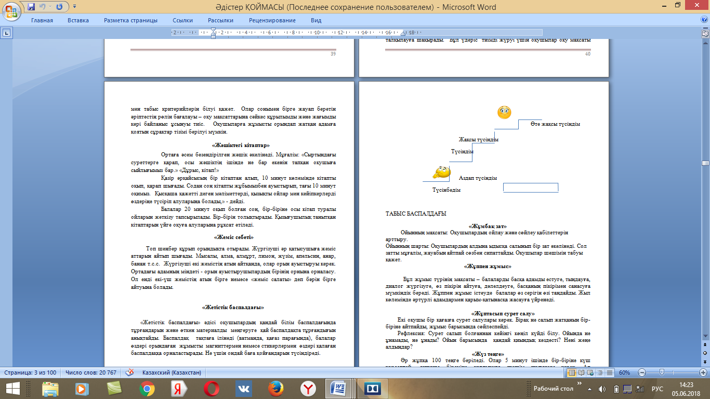This screenshot has width=710, height=399.
Task: Open Opera browser from the taskbar
Action: (211, 388)
